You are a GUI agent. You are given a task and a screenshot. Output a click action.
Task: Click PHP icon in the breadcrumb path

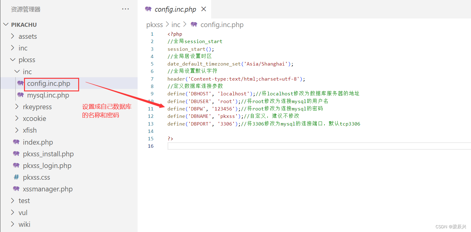[x=194, y=25]
